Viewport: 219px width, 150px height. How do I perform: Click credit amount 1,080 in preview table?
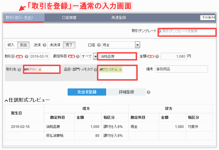[x=179, y=127]
